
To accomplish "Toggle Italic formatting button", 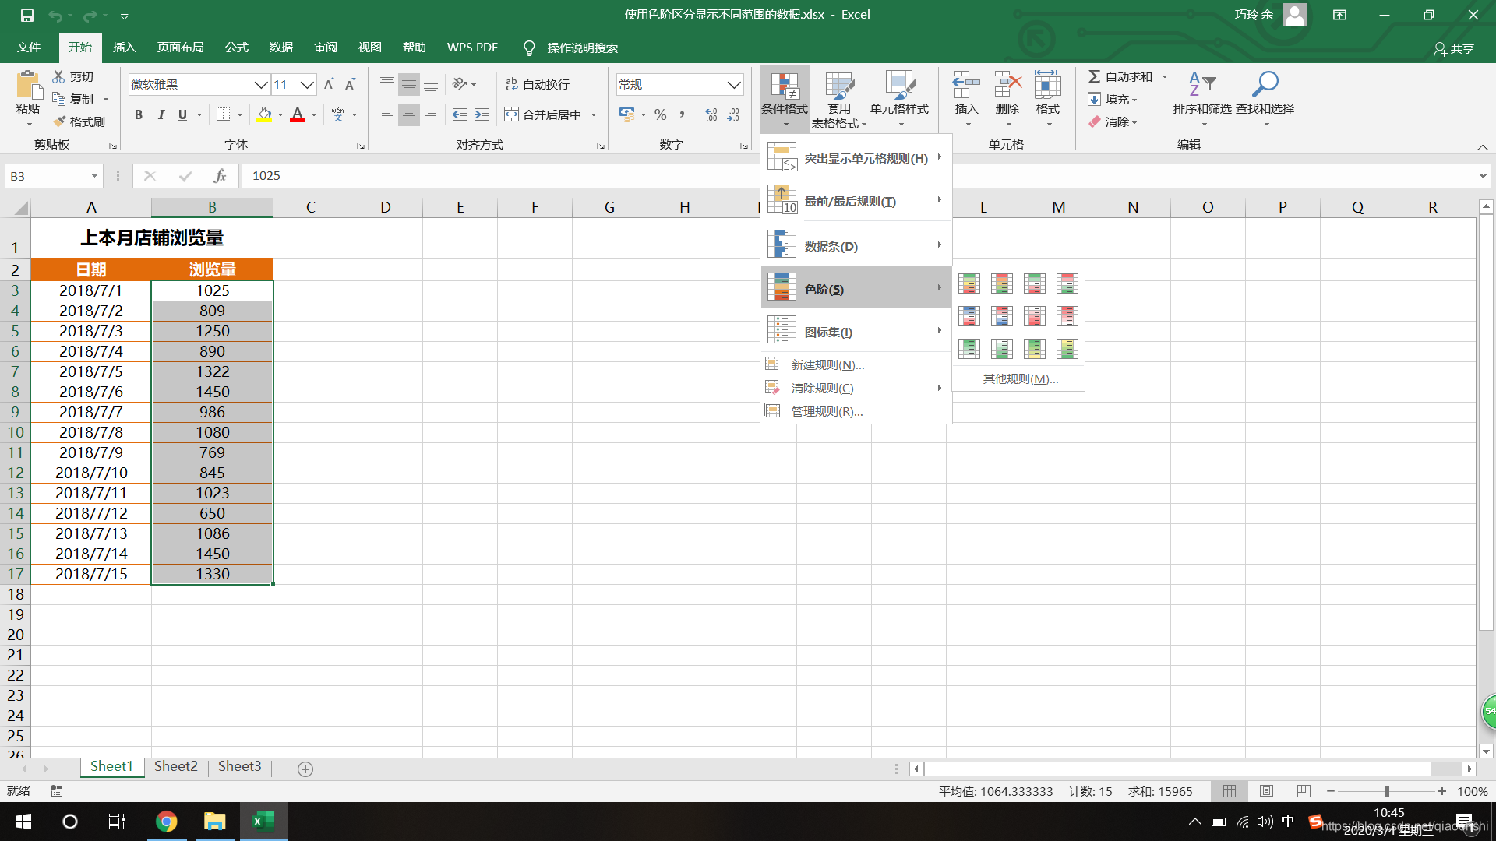I will pos(161,114).
